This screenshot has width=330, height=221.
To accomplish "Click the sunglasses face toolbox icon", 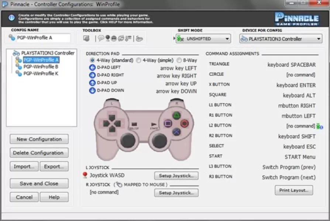I will (x=114, y=38).
